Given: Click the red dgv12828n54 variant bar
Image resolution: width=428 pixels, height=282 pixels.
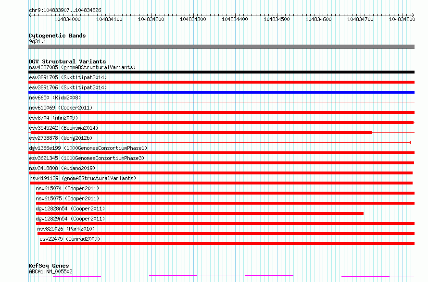Looking at the screenshot, I should [200, 213].
